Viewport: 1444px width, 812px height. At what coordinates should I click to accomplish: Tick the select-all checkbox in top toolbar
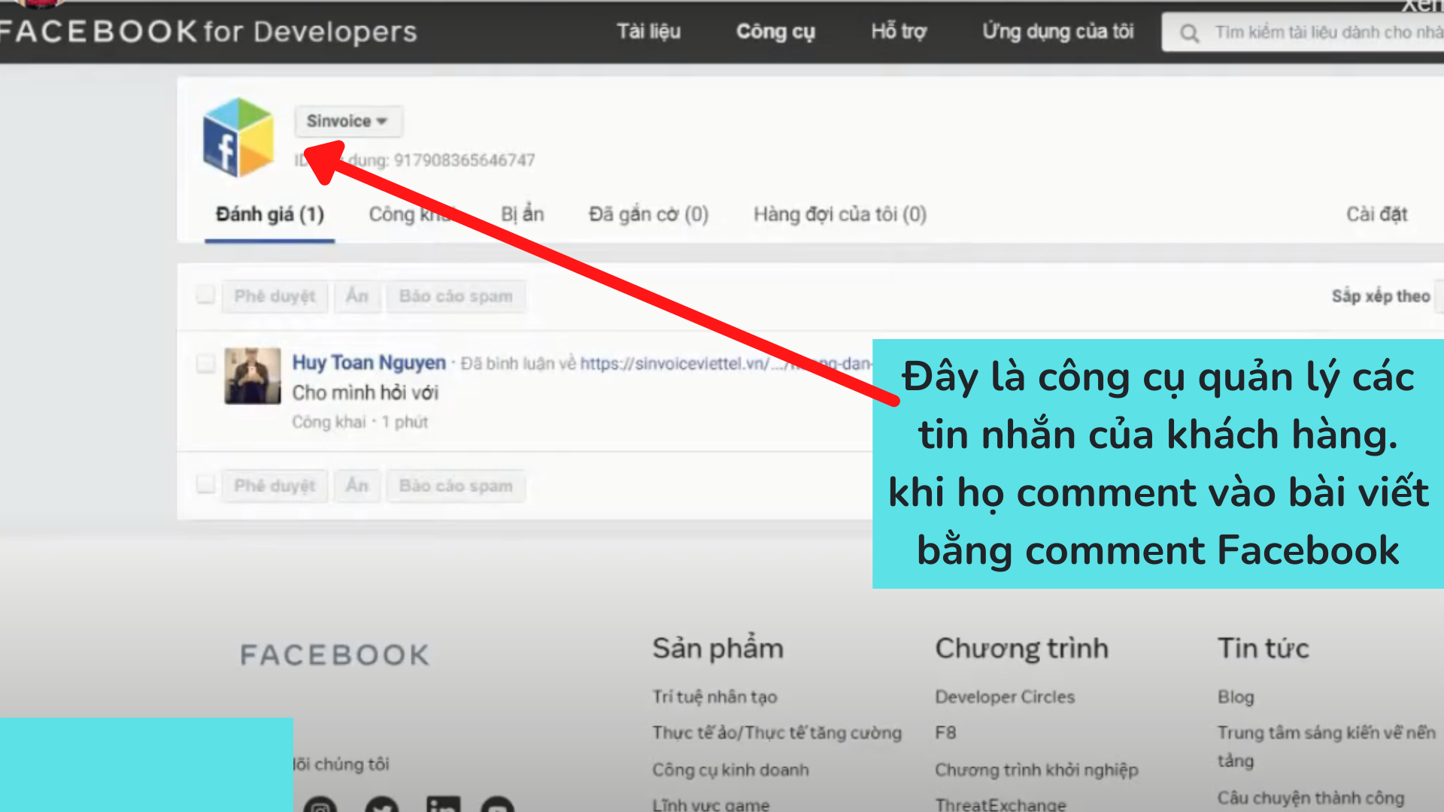[x=205, y=295]
